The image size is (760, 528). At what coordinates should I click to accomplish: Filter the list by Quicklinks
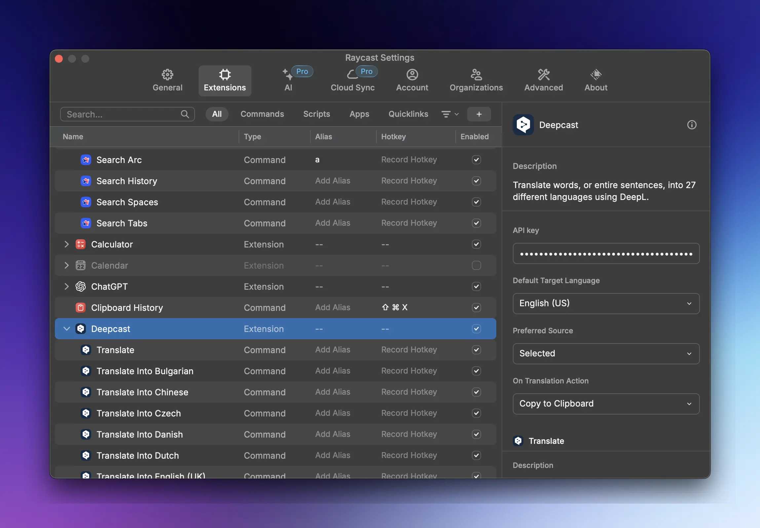[x=408, y=114]
